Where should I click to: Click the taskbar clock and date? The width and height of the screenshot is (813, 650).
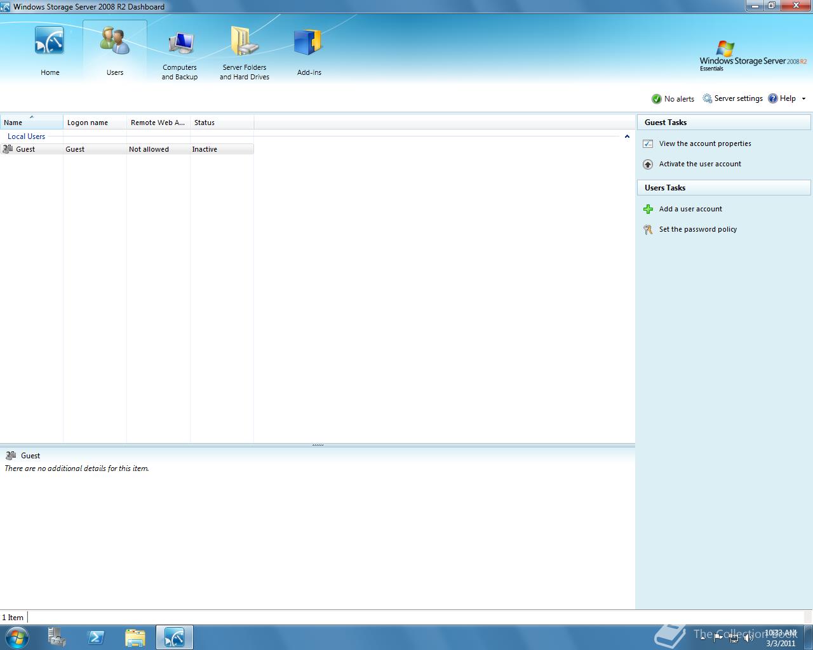pyautogui.click(x=781, y=638)
